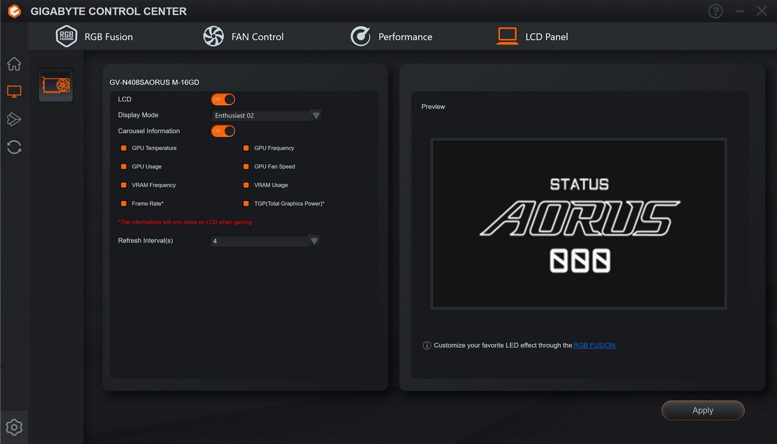Open Refresh Interval dropdown showing 4
Screen dimensions: 777x444
[x=265, y=240]
